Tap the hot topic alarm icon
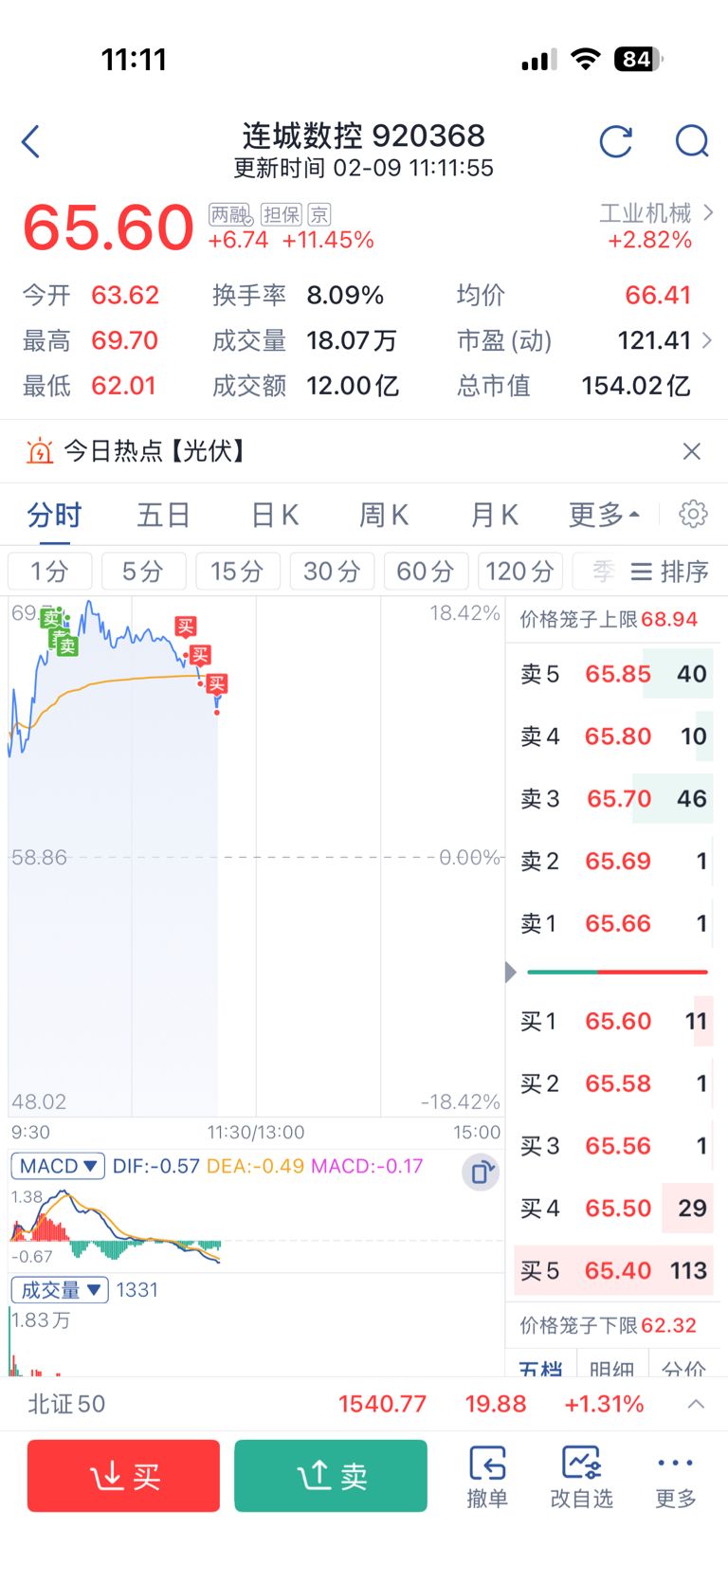728x1583 pixels. pyautogui.click(x=40, y=451)
